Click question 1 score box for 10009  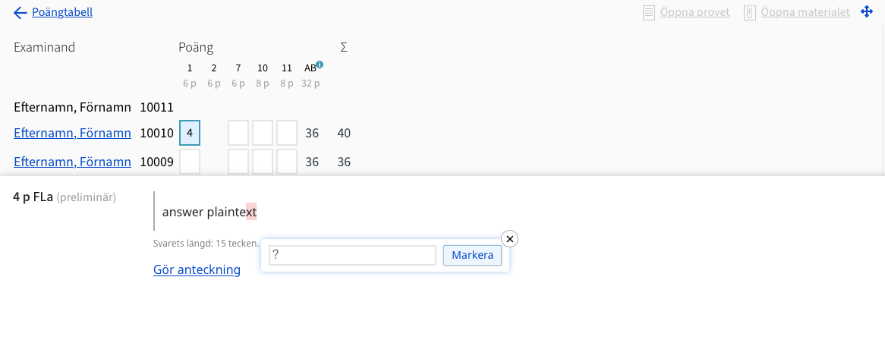click(190, 162)
